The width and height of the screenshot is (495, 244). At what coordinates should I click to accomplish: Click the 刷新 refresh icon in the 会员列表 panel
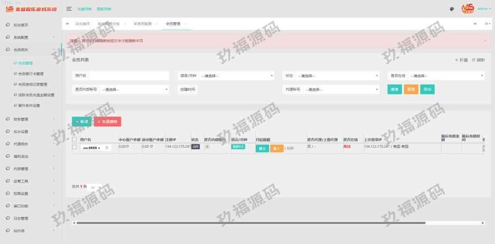coord(473,60)
